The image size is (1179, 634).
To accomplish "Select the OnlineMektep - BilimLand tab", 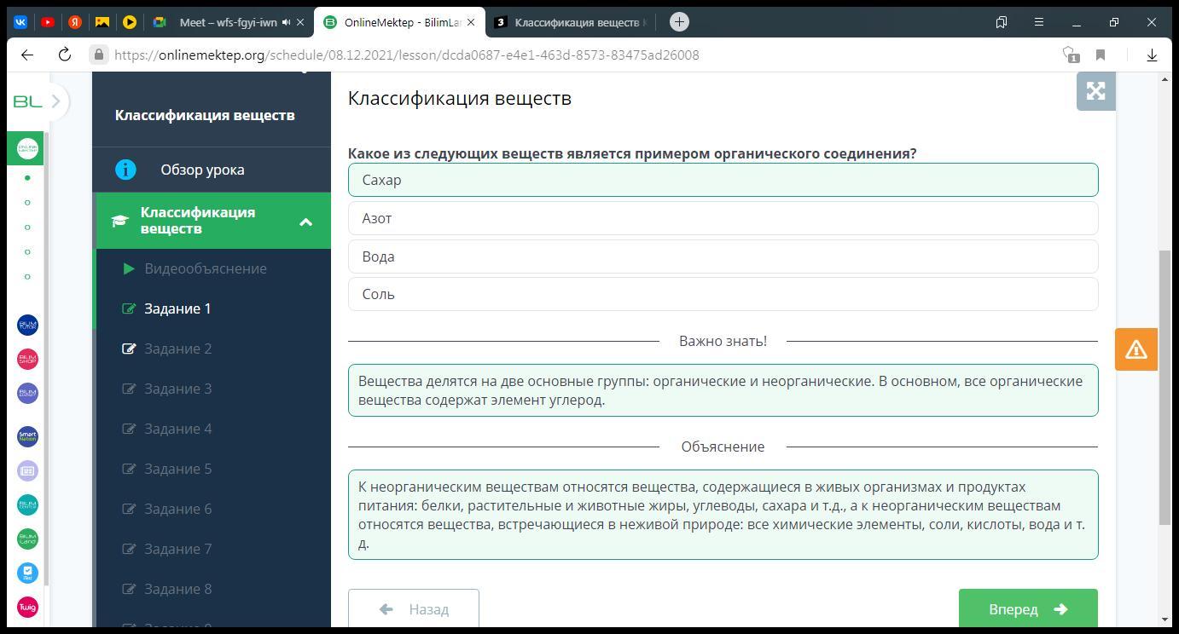I will click(x=399, y=22).
